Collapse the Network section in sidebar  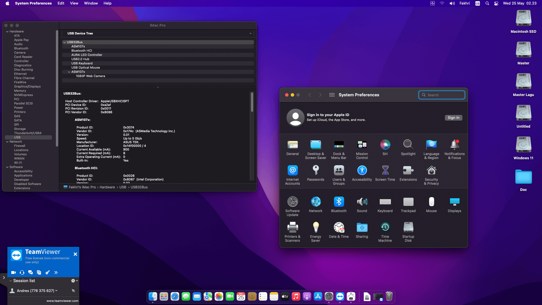tap(7, 142)
